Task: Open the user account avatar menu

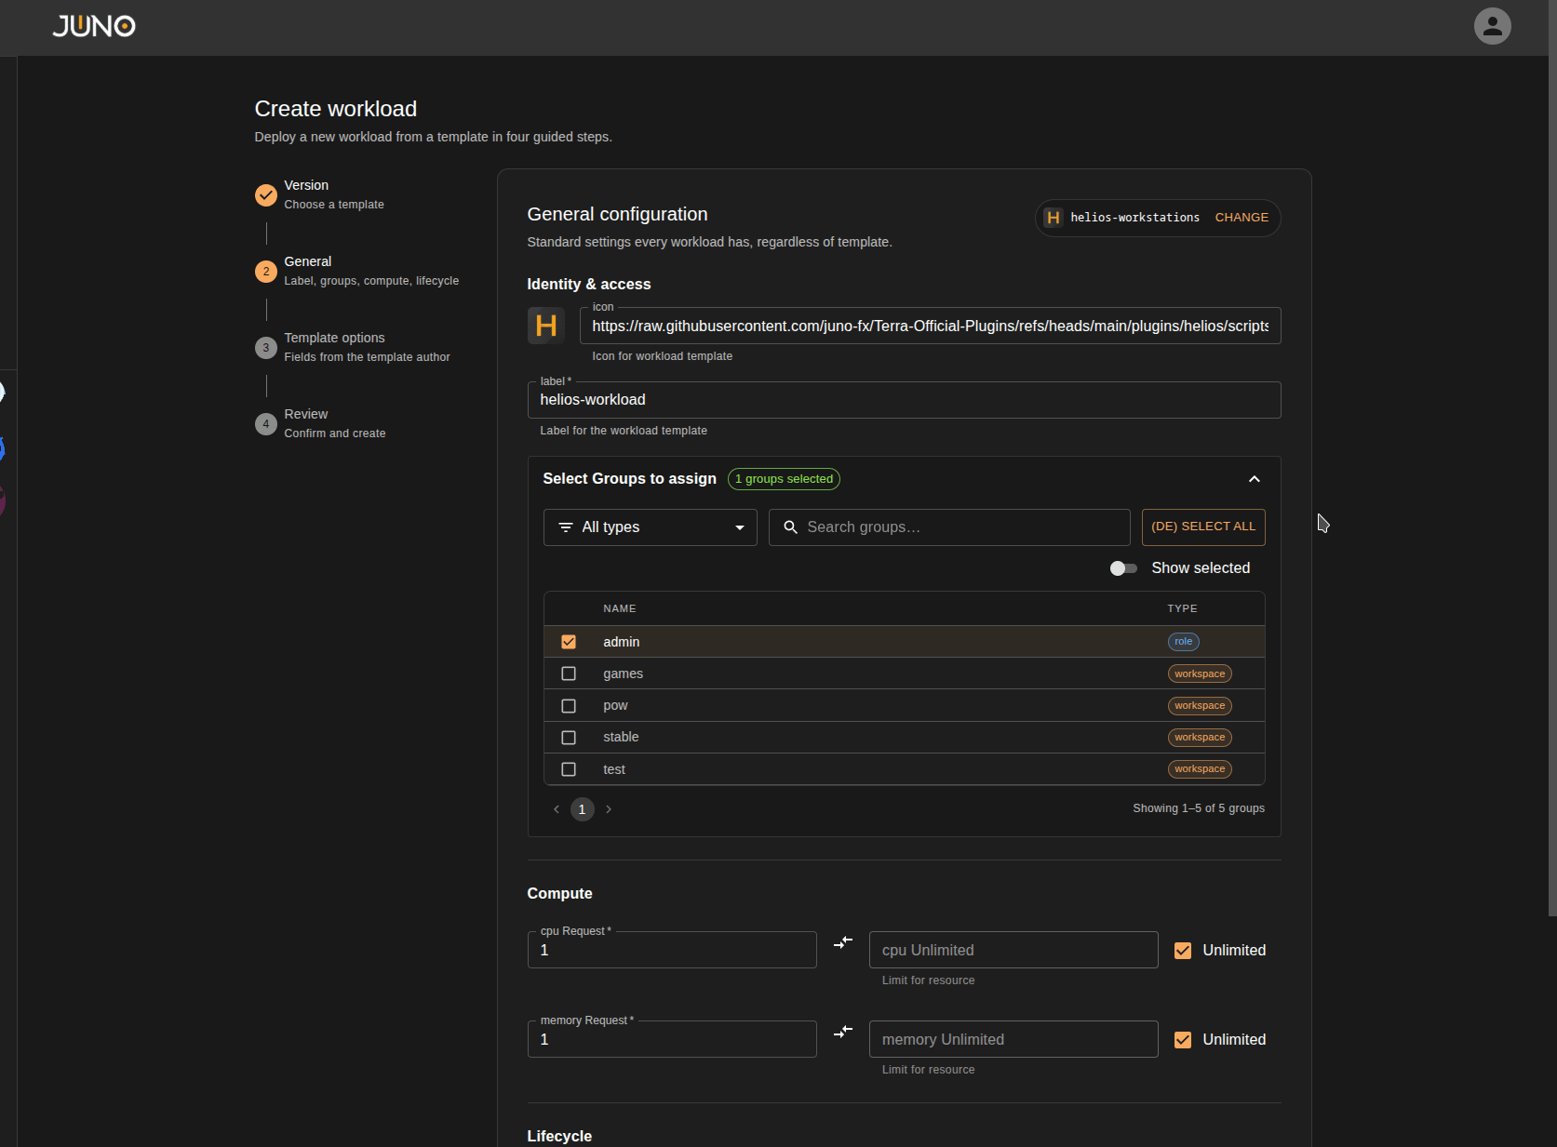Action: 1492,26
